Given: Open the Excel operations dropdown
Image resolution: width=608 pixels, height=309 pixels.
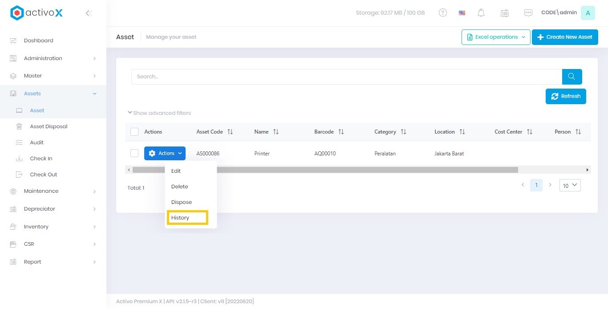Looking at the screenshot, I should pos(496,37).
